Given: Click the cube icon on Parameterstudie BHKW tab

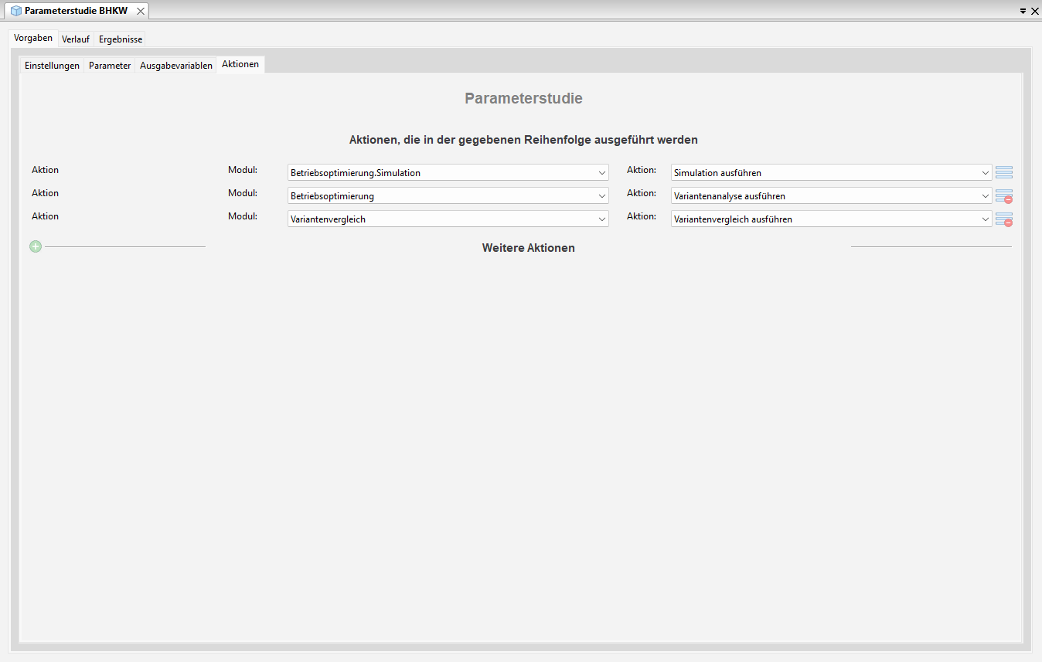Looking at the screenshot, I should tap(16, 11).
